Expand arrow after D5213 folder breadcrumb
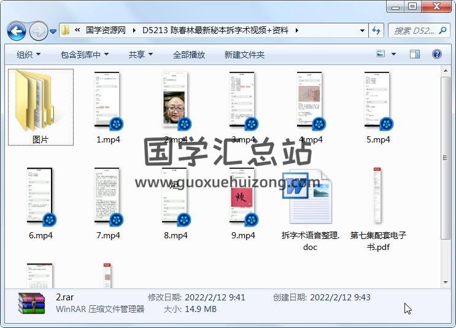The height and width of the screenshot is (328, 456). tap(296, 30)
